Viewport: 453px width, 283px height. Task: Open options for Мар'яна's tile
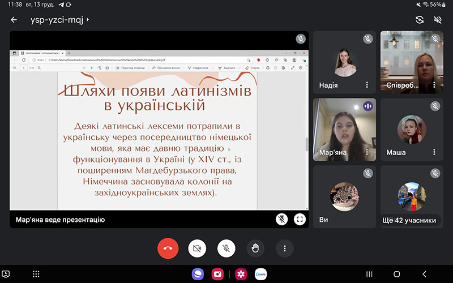(x=367, y=152)
